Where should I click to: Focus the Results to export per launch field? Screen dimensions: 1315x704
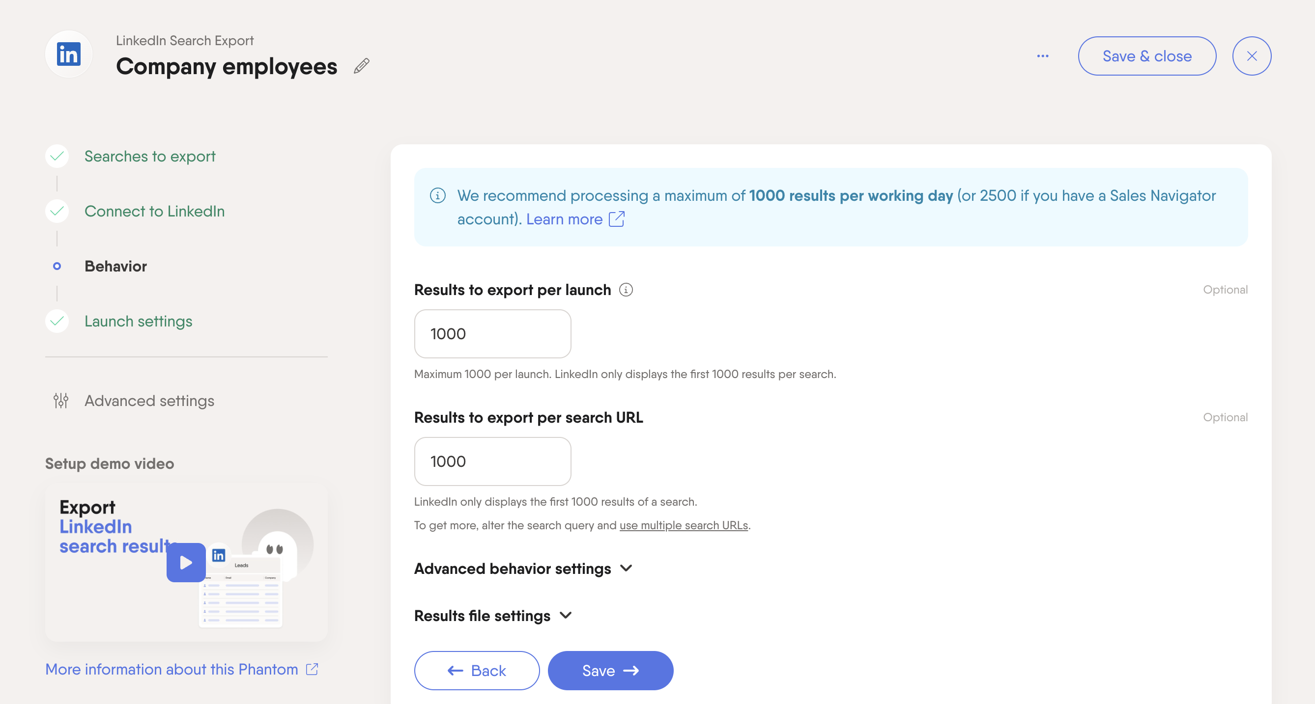[x=492, y=334]
